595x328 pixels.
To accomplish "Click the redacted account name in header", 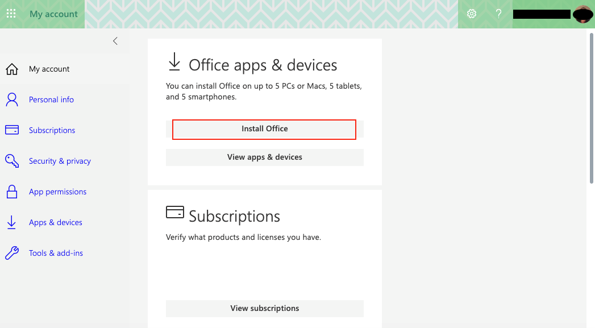I will click(542, 14).
